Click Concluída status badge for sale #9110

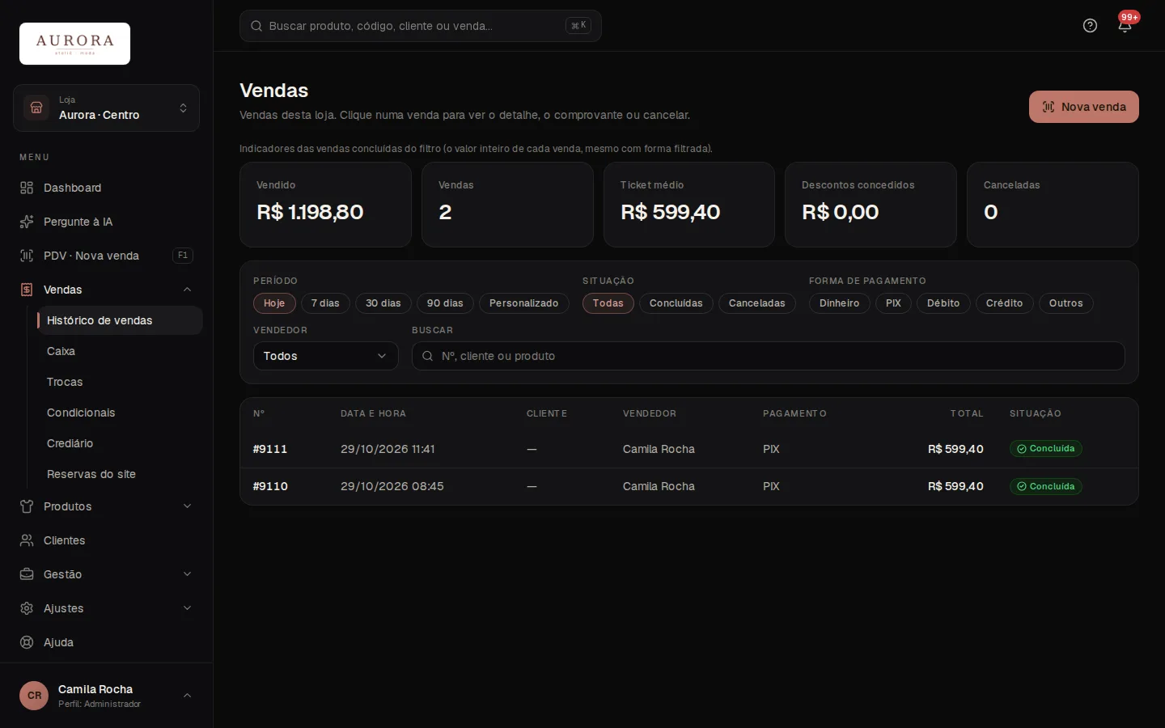[x=1046, y=486]
